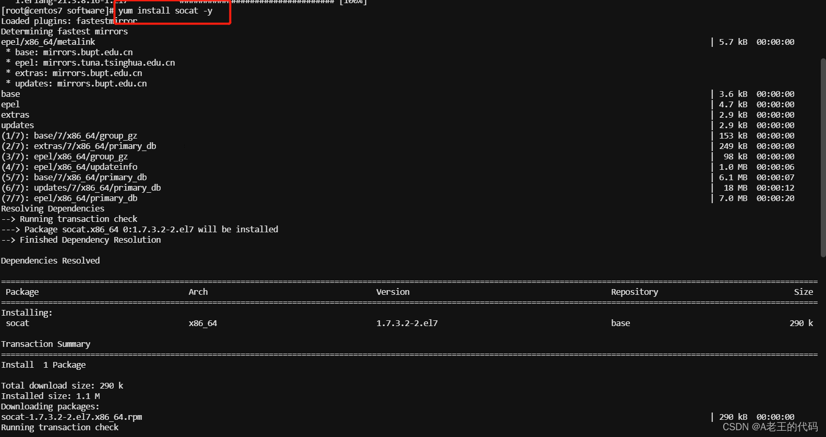Viewport: 826px width, 437px height.
Task: Click the size value '290 k' in table
Action: 801,323
